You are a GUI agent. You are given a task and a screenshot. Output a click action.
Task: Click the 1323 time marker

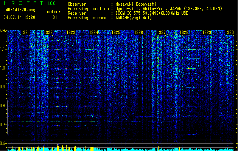[x=71, y=32]
